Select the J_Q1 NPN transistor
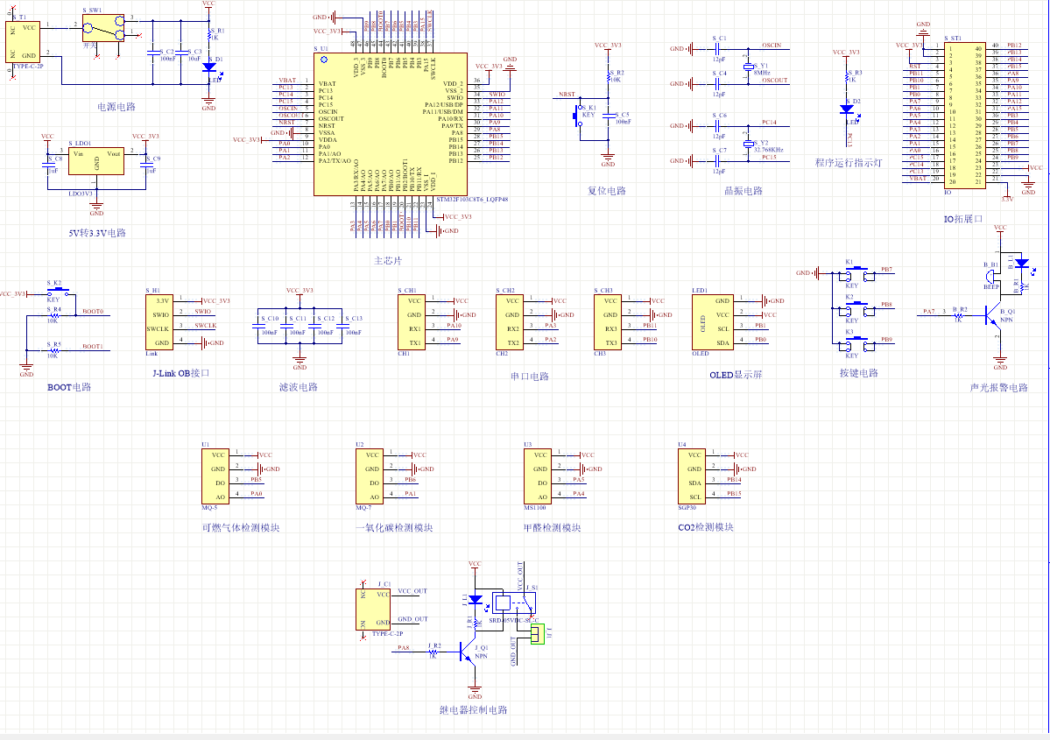Viewport: 1050px width, 740px height. pyautogui.click(x=469, y=652)
